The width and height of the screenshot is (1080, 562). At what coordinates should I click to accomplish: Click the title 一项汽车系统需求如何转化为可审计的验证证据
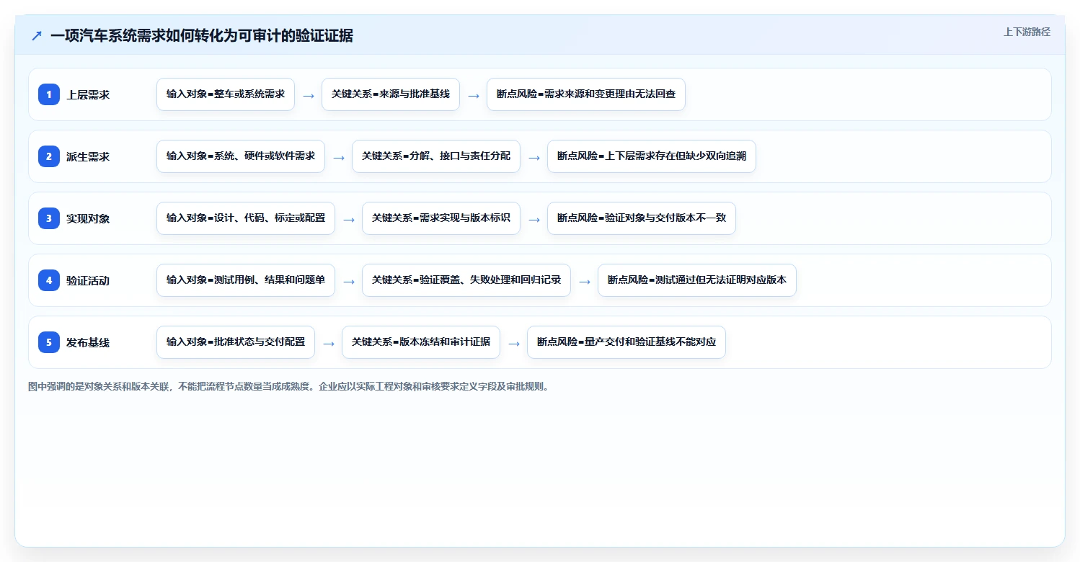point(202,35)
